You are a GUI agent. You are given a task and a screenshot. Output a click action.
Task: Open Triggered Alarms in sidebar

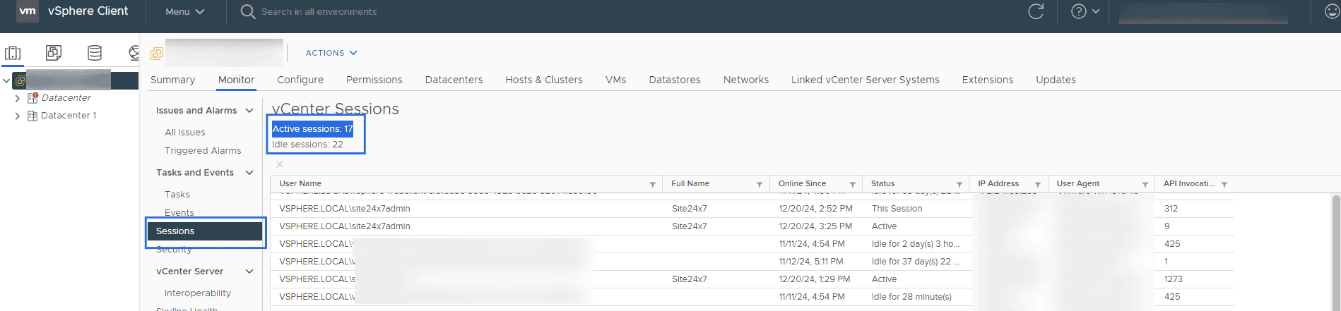tap(203, 151)
